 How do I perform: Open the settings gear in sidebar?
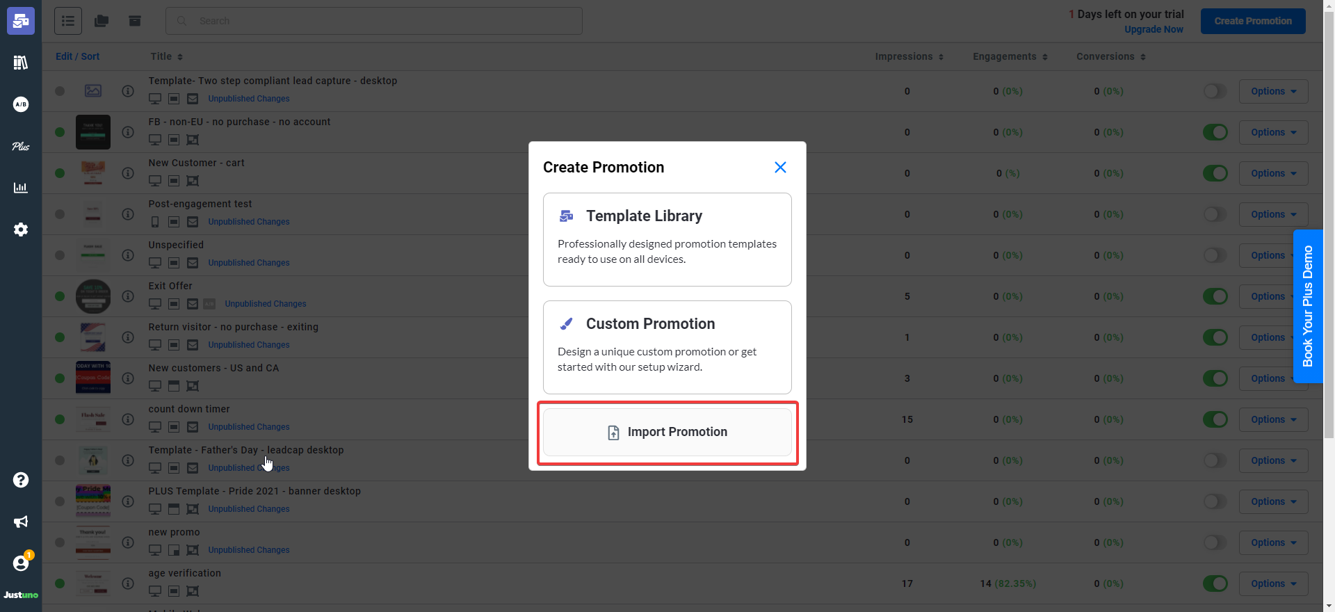(x=21, y=229)
